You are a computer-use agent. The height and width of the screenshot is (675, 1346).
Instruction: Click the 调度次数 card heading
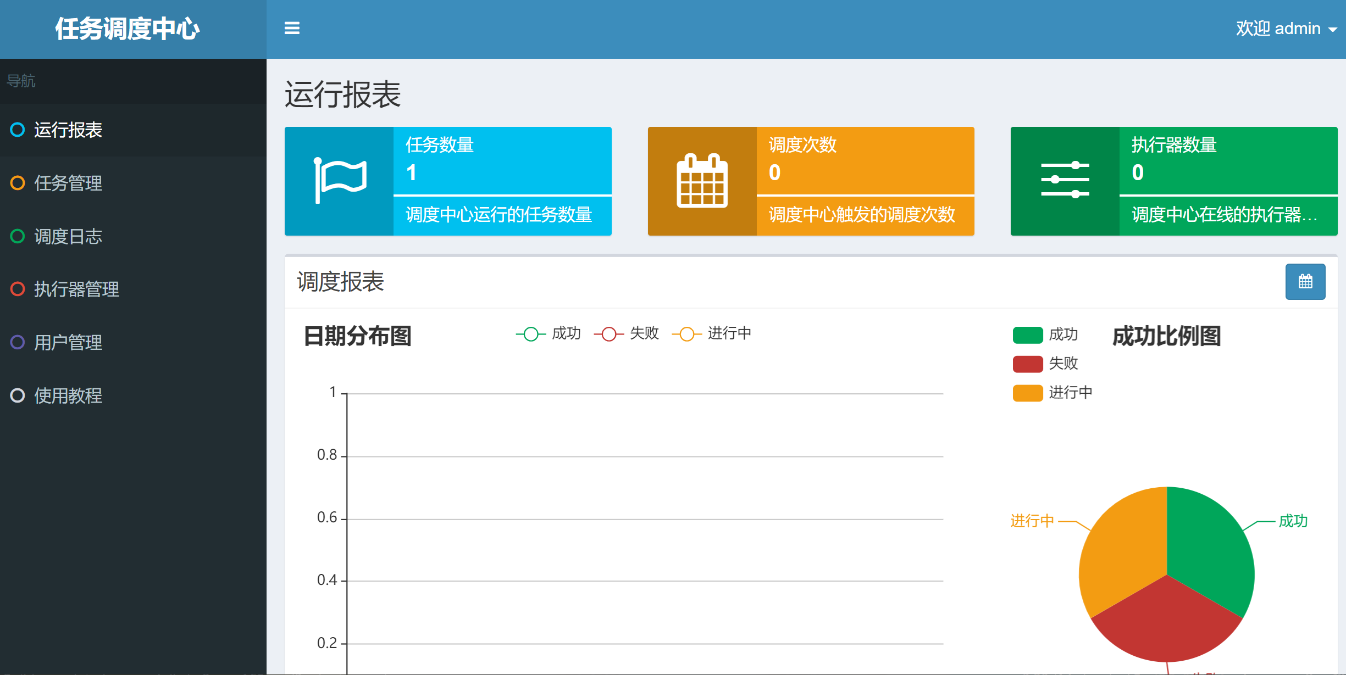click(802, 145)
